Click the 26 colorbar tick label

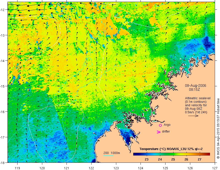[186, 159]
